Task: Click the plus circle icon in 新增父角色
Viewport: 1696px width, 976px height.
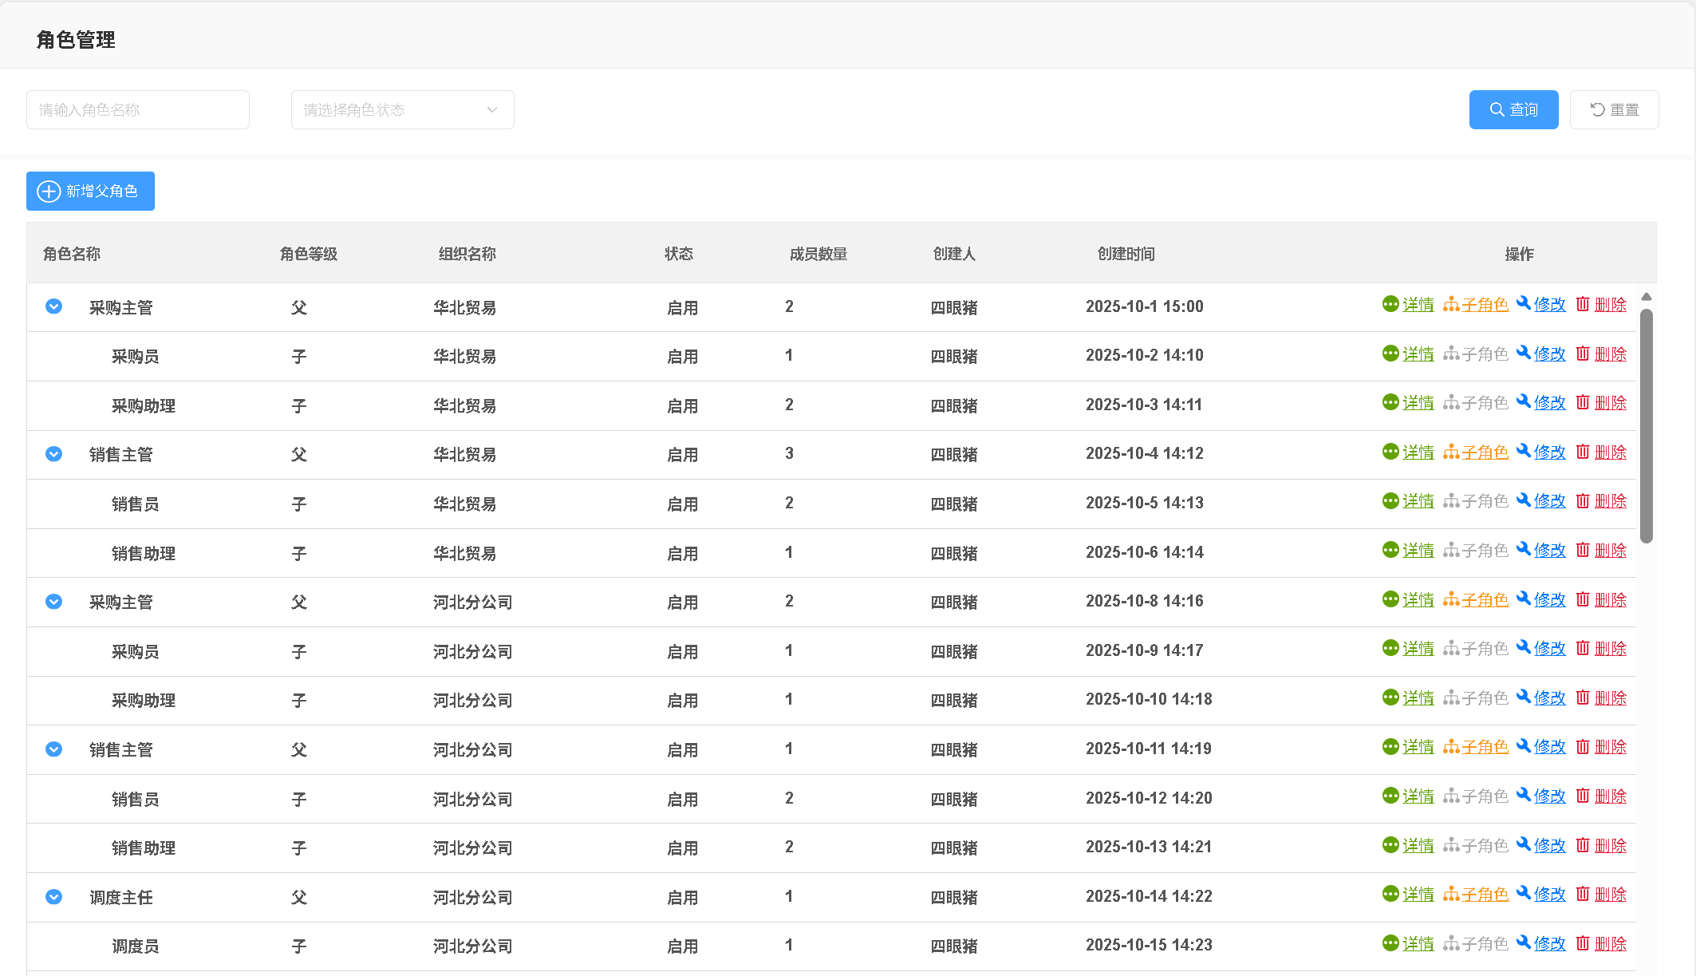Action: [49, 192]
